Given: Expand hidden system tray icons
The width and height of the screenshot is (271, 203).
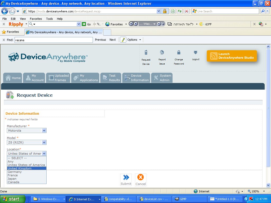Looking at the screenshot, I should pyautogui.click(x=246, y=199).
